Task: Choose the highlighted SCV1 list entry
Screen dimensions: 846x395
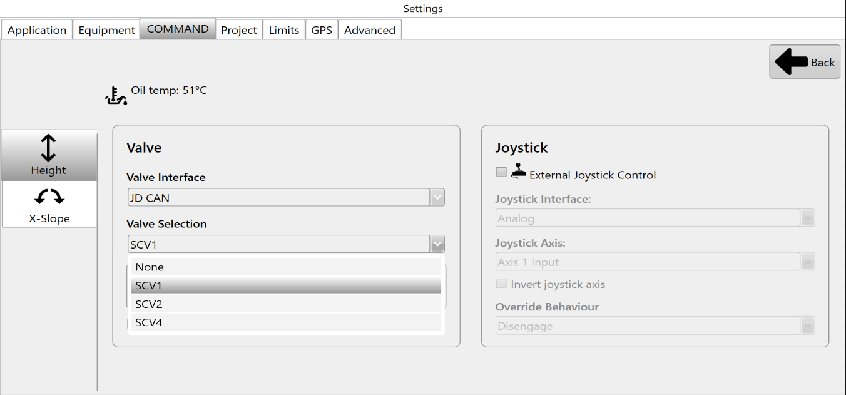Action: [286, 285]
